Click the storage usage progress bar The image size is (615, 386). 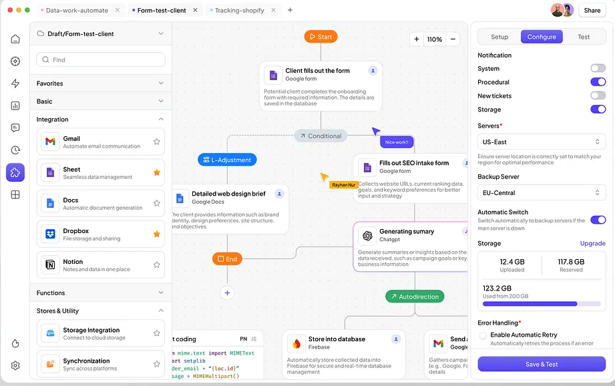[542, 304]
